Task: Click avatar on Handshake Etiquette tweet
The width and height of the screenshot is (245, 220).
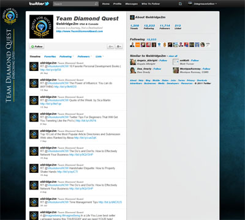Action: click(34, 168)
